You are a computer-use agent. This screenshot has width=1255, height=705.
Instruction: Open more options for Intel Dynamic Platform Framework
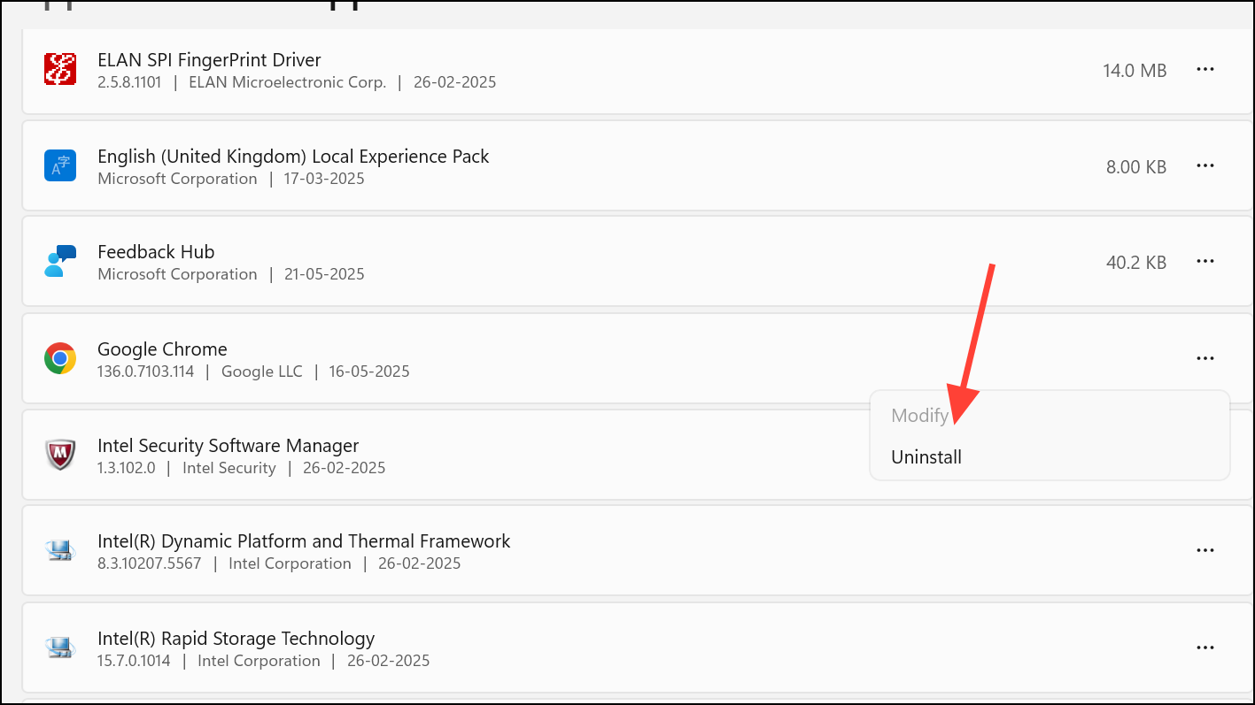[x=1205, y=550]
